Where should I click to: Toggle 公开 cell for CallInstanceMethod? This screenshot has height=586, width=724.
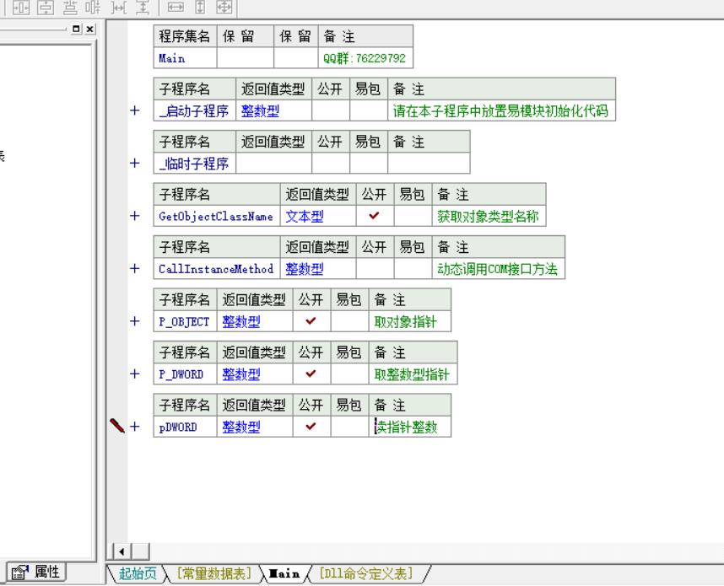click(375, 268)
